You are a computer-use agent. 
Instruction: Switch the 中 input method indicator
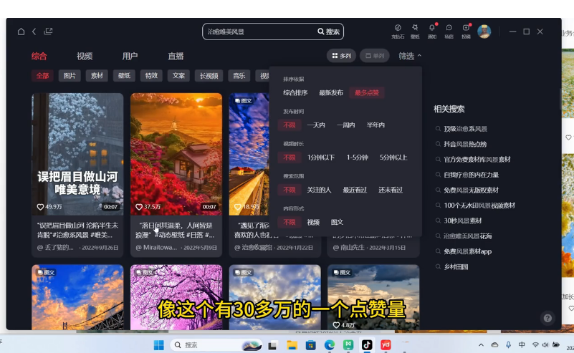coord(522,345)
